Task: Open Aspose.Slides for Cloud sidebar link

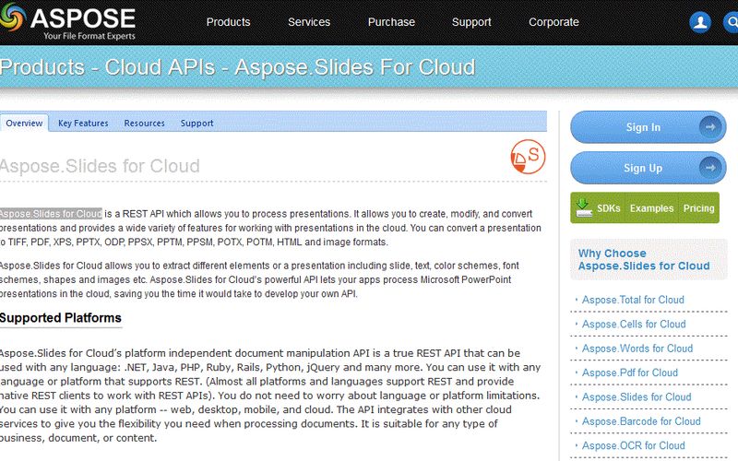Action: (637, 397)
